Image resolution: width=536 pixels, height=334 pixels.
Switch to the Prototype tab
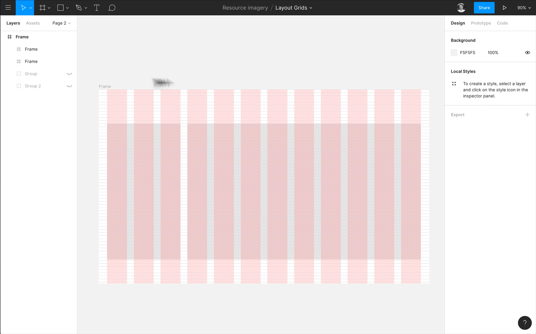pyautogui.click(x=480, y=23)
